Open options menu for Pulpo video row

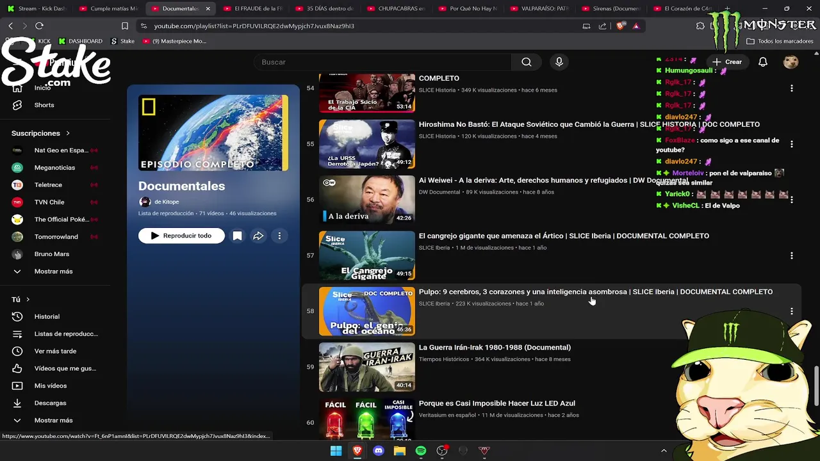pos(792,311)
